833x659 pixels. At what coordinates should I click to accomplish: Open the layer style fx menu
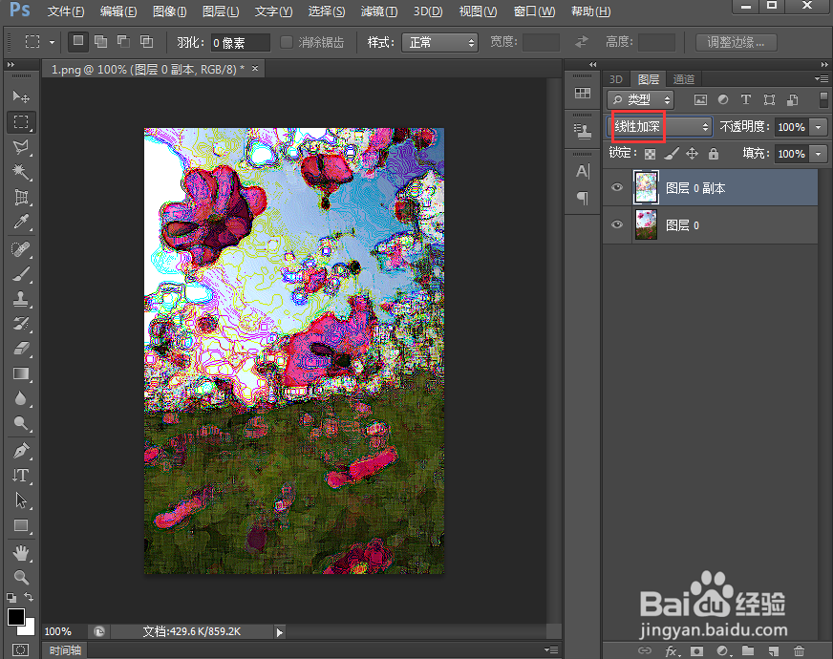[672, 650]
